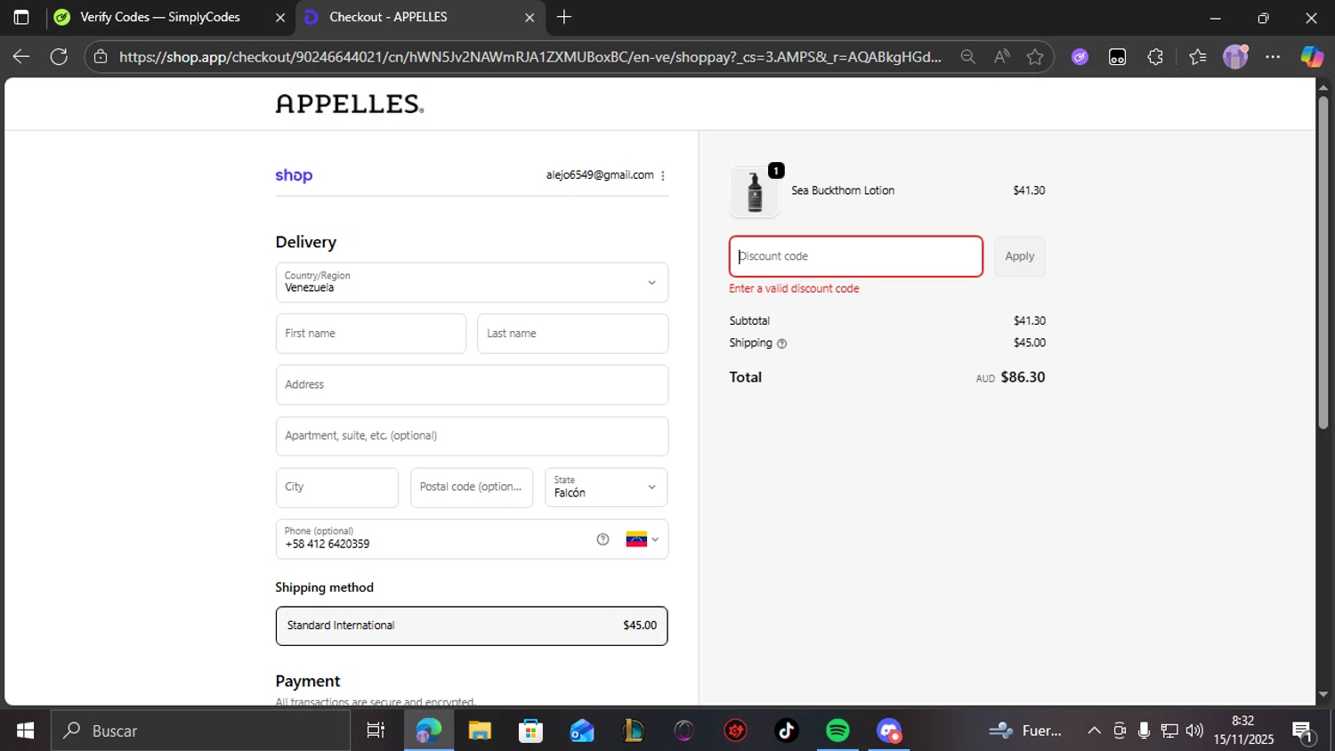Open Discord from the taskbar
The width and height of the screenshot is (1335, 751).
[x=889, y=731]
